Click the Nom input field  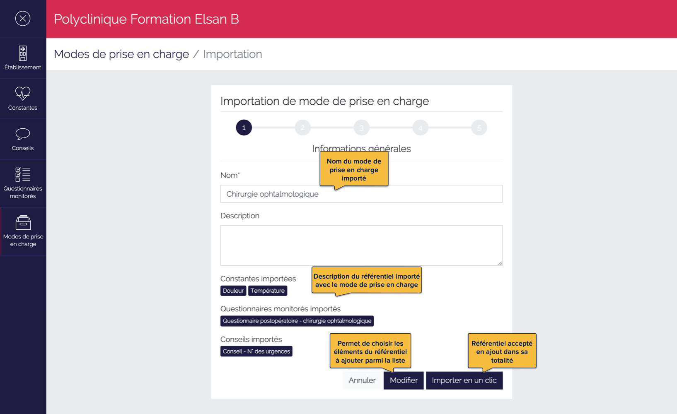(361, 194)
